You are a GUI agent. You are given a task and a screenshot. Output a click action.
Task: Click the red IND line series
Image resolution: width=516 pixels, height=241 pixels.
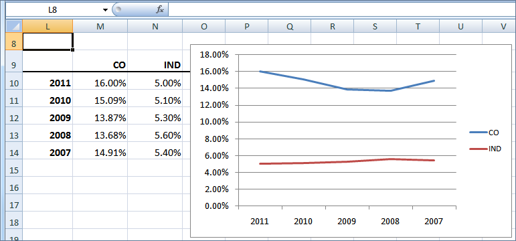pos(347,161)
